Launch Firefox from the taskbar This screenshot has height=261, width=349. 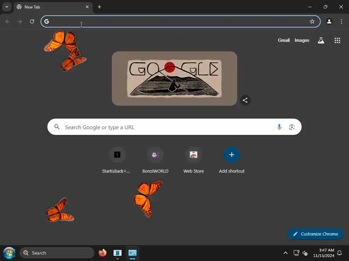[x=102, y=253]
